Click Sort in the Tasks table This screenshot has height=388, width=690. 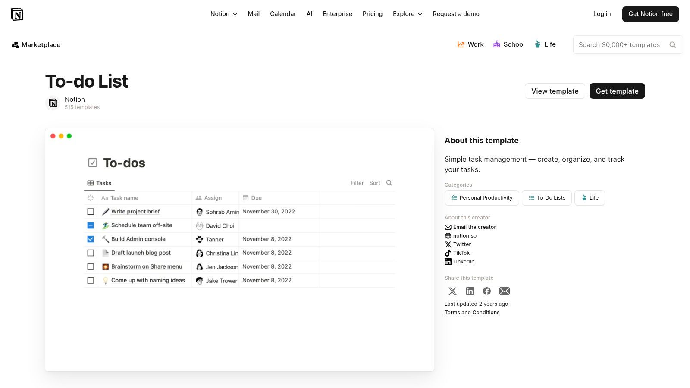point(375,183)
